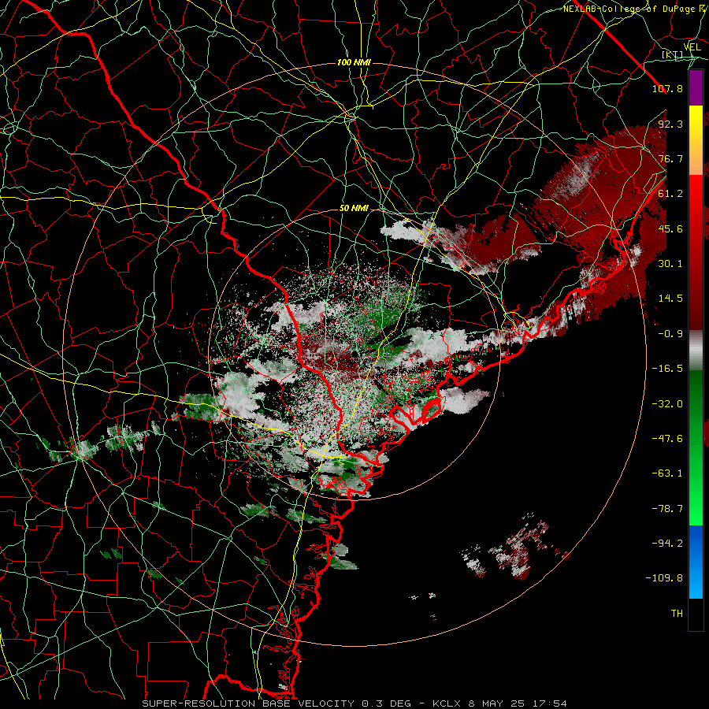Click the 45.6 velocity scale value

tap(670, 228)
